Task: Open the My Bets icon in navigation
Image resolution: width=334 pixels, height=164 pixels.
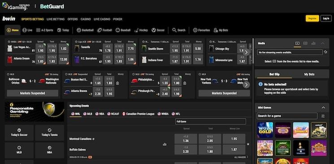Action: [x=216, y=30]
